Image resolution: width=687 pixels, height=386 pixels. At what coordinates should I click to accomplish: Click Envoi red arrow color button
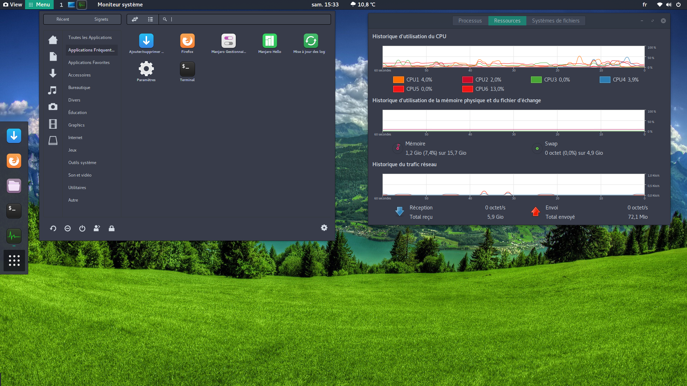[x=536, y=212]
